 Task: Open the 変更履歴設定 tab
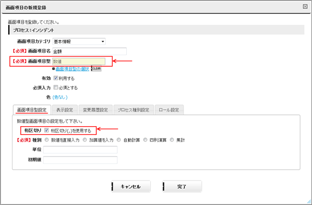[x=95, y=110]
